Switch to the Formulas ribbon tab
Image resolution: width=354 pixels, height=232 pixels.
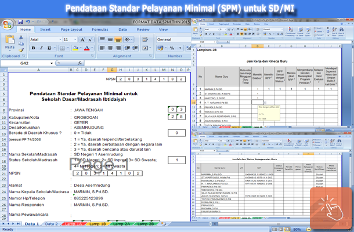(100, 30)
